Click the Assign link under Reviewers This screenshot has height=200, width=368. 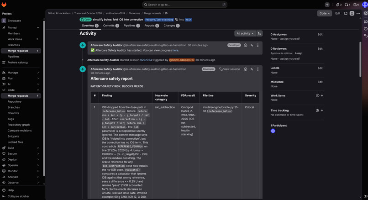tap(298, 53)
